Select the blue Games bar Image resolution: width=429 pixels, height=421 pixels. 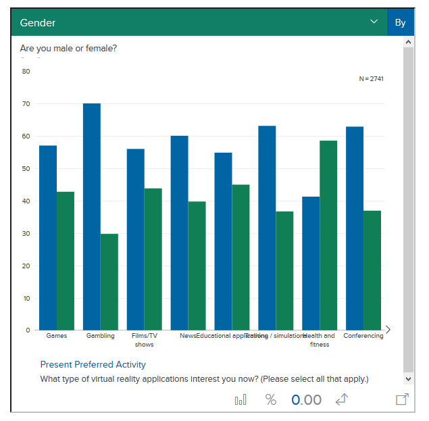(x=48, y=238)
